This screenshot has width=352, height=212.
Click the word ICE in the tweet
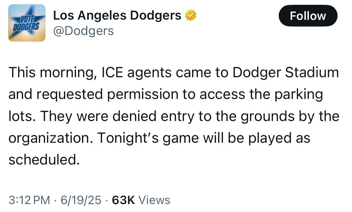[x=112, y=72]
